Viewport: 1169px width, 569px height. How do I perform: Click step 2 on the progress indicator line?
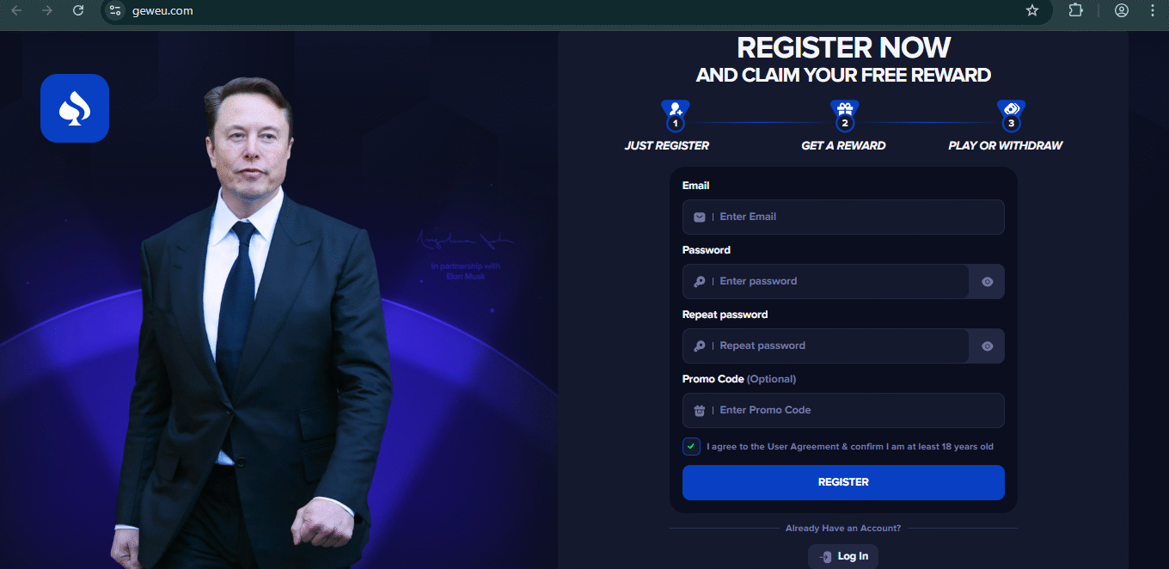coord(843,122)
